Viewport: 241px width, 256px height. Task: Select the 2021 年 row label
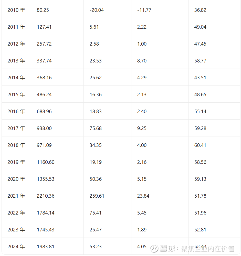point(16,196)
